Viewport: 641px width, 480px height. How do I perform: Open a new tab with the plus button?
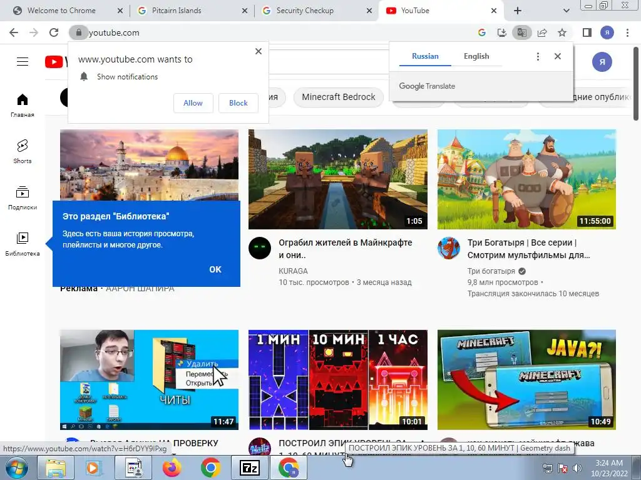[x=518, y=11]
